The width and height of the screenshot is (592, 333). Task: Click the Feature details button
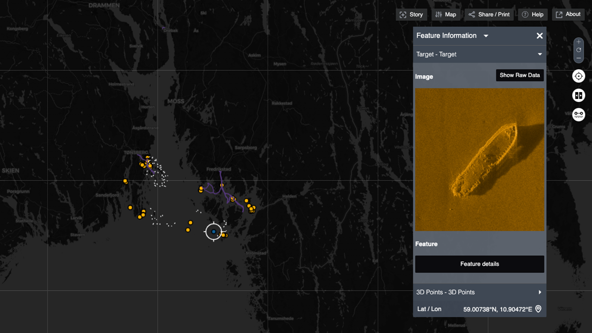(480, 264)
